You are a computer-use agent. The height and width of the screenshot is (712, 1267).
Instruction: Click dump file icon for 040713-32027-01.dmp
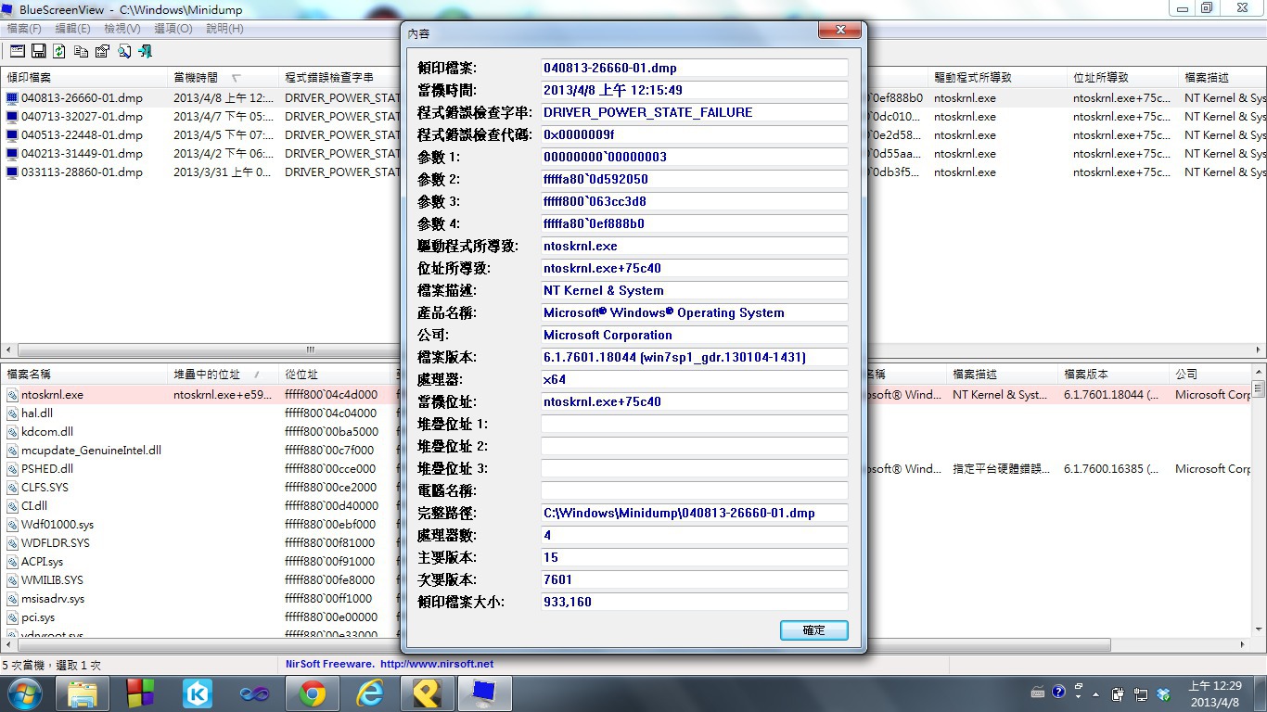pos(12,116)
